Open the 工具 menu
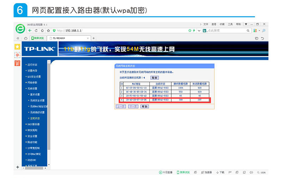 click(231, 24)
